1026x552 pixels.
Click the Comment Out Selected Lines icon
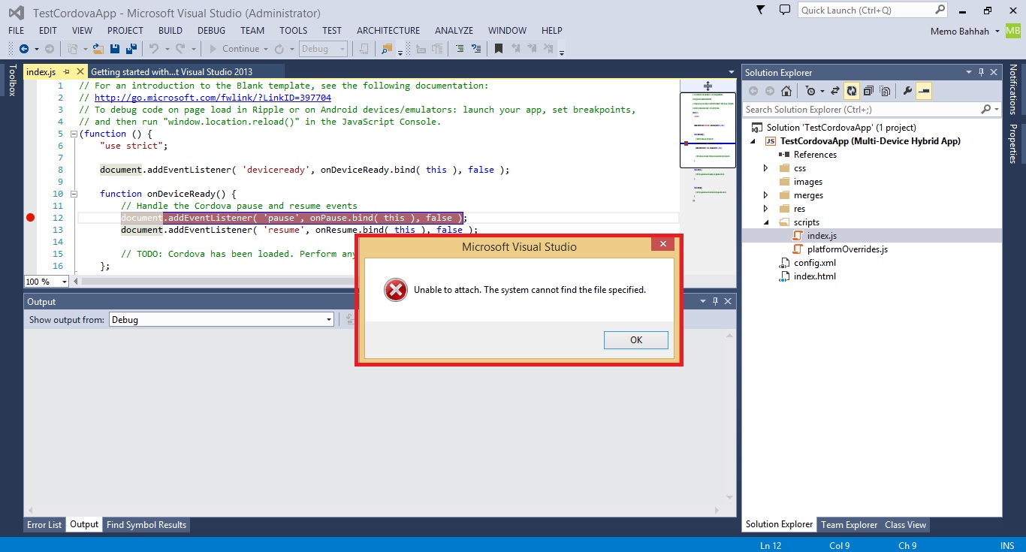pos(458,49)
